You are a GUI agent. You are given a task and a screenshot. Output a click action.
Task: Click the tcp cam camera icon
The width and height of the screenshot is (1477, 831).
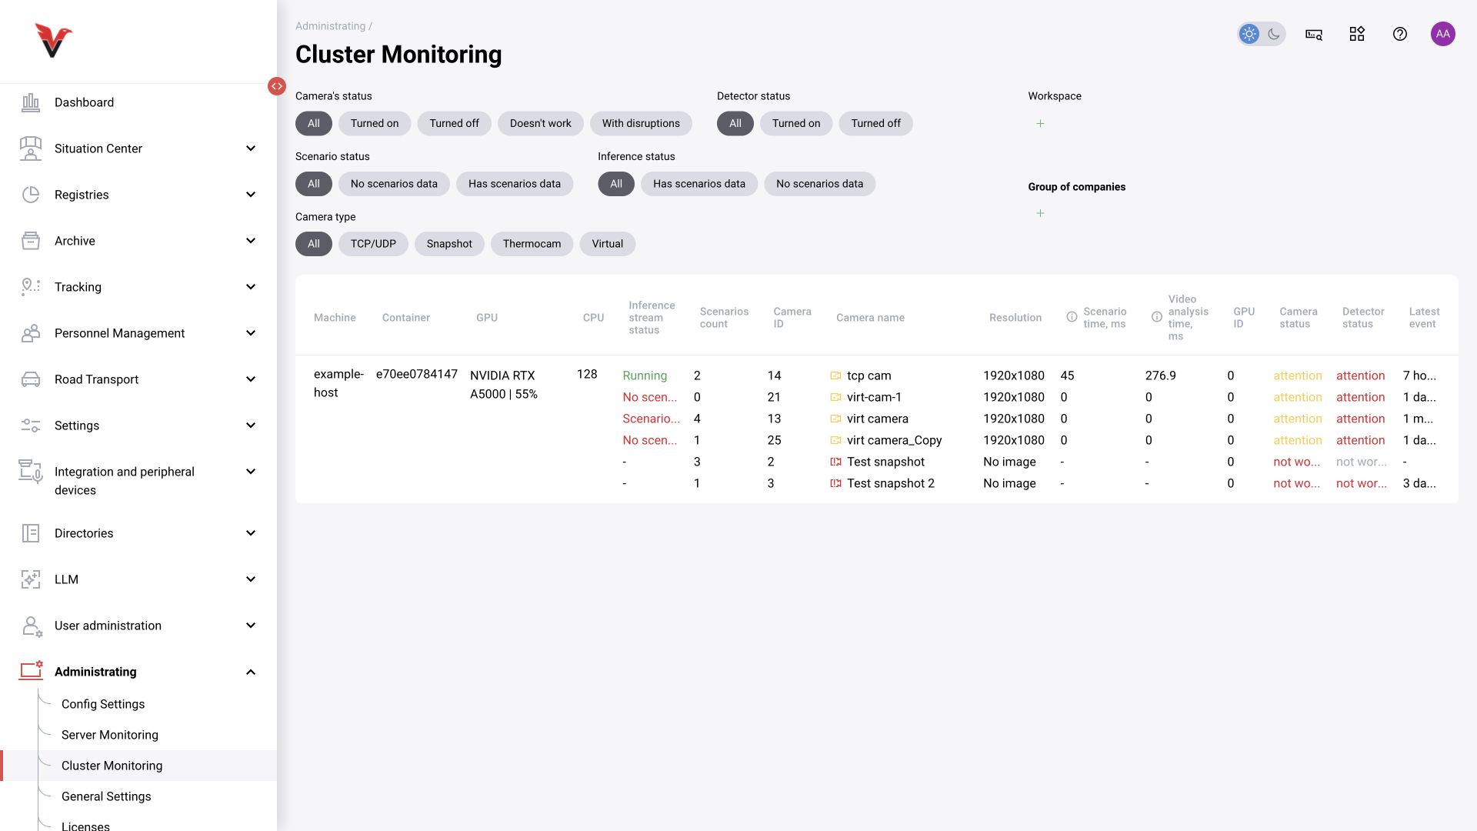tap(835, 375)
